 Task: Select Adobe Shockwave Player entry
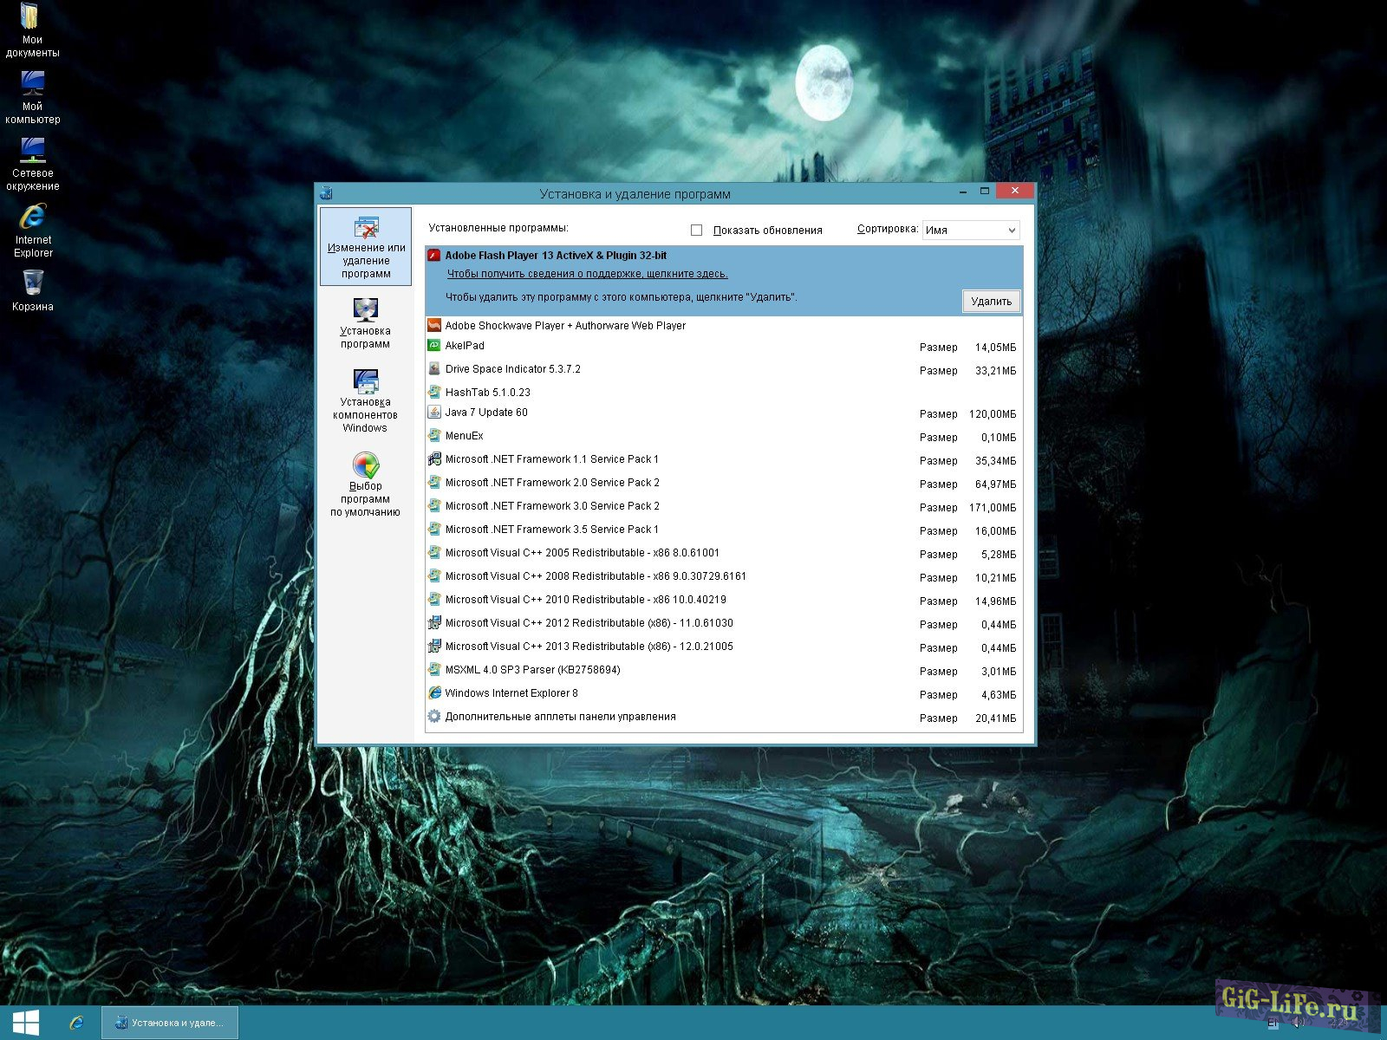pos(565,326)
